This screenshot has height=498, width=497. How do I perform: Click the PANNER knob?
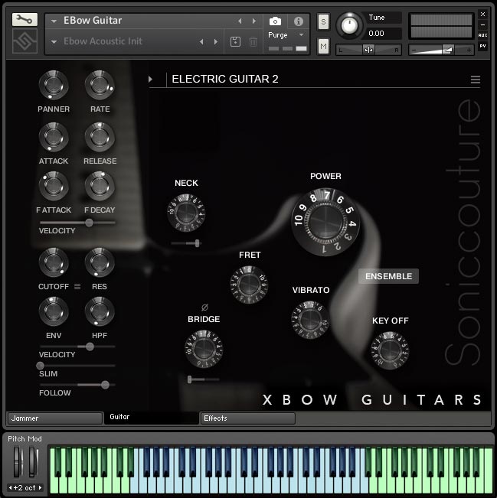[x=54, y=85]
